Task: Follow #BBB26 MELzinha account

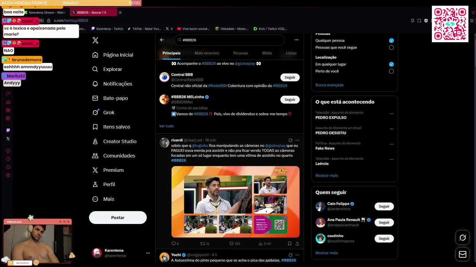Action: pos(290,100)
